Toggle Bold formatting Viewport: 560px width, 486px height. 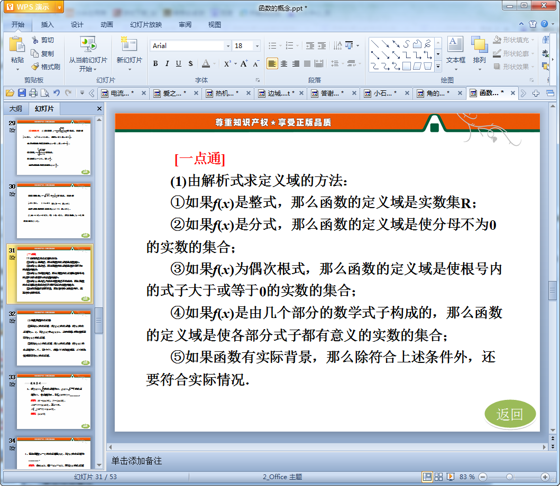coord(155,63)
